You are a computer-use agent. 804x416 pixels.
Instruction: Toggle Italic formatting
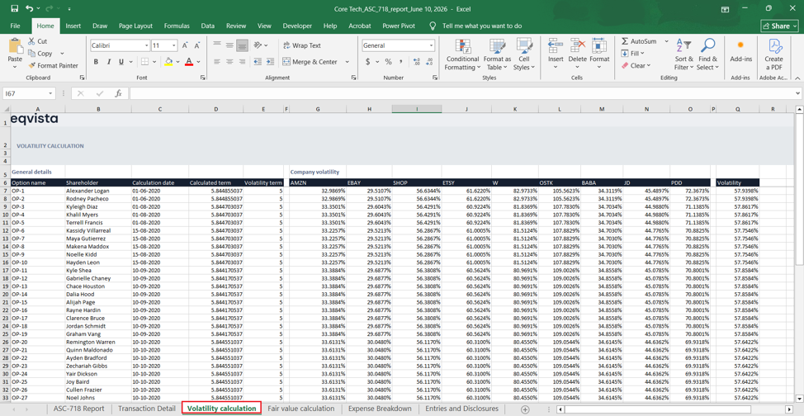[109, 62]
